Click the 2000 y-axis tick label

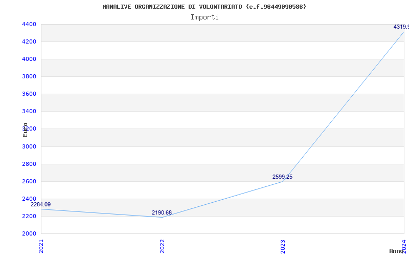pos(29,233)
